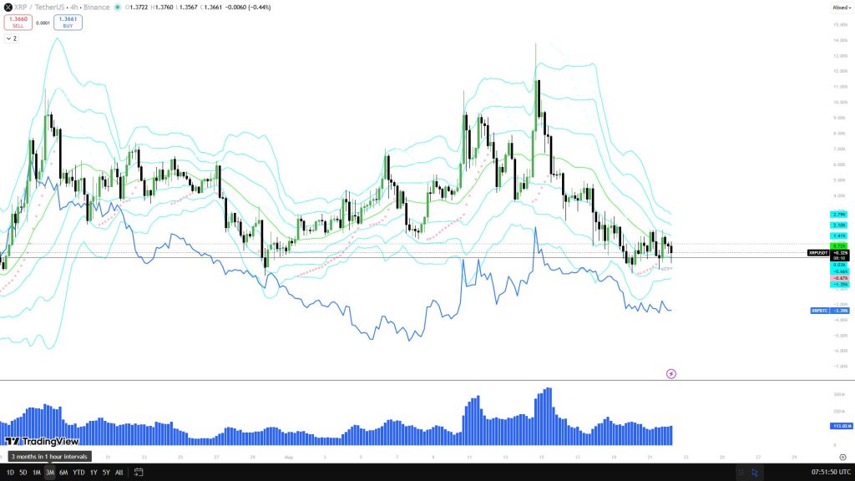Select the 1D time range
This screenshot has width=855, height=481.
pos(10,473)
